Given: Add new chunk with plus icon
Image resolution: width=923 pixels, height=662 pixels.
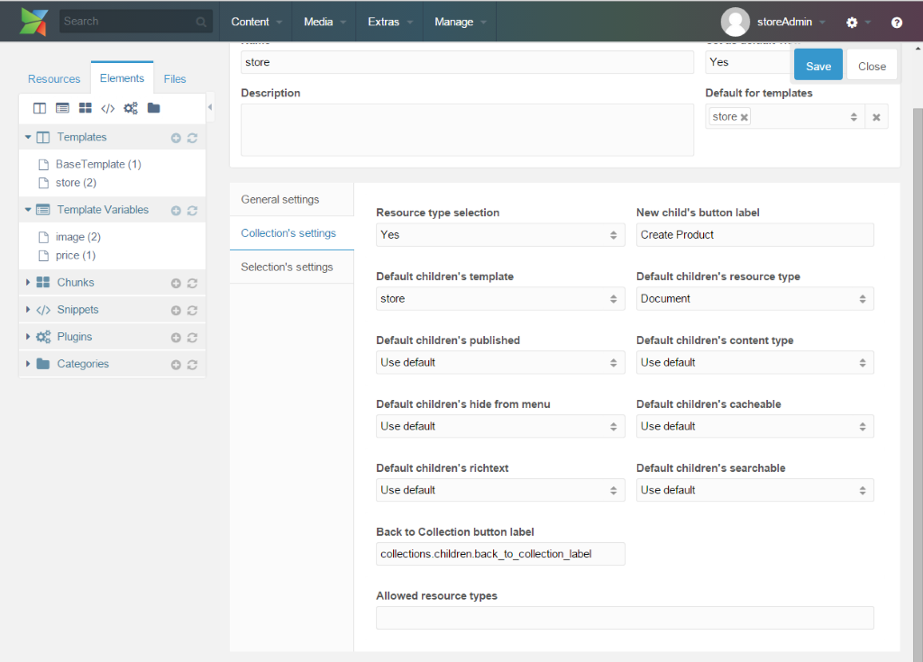Looking at the screenshot, I should click(176, 284).
